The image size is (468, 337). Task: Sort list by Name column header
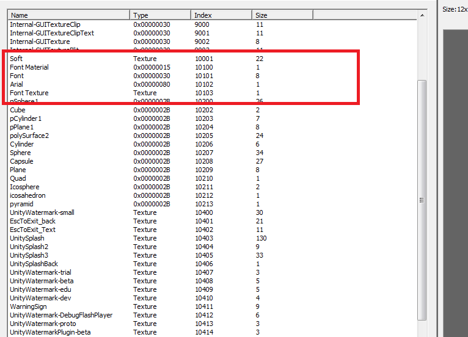click(x=68, y=15)
